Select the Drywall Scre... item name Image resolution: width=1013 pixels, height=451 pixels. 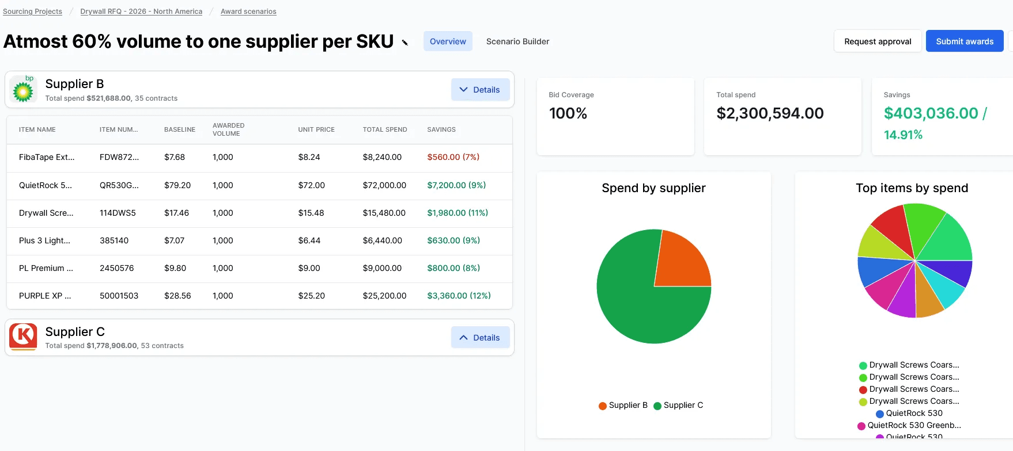[46, 213]
